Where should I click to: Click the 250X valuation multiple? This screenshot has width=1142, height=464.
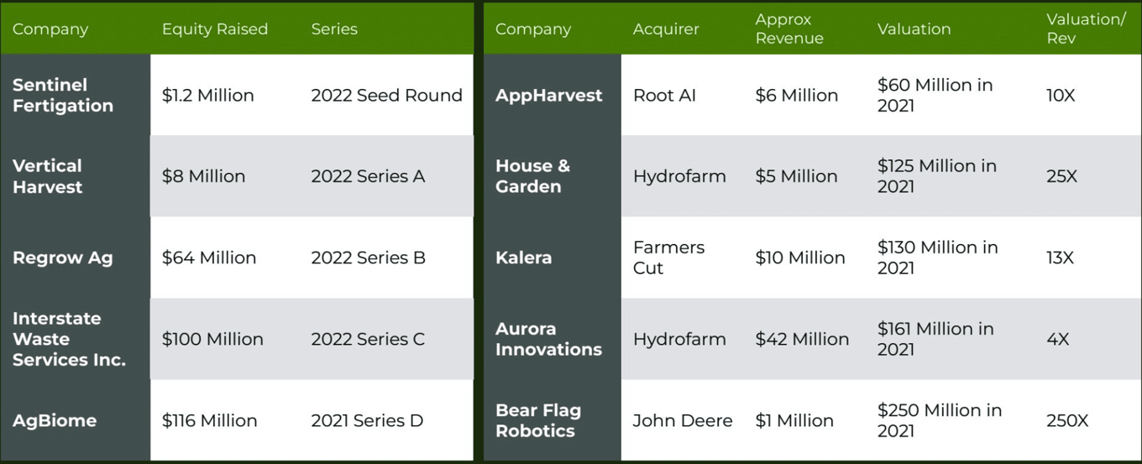point(1067,420)
